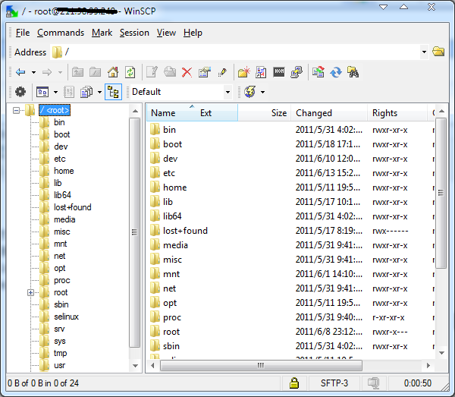The image size is (455, 397).
Task: Open the Properties icon in toolbar
Action: (205, 72)
